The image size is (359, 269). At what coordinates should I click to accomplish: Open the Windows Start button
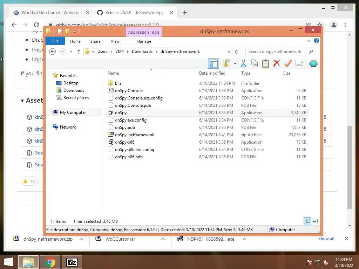[8, 262]
